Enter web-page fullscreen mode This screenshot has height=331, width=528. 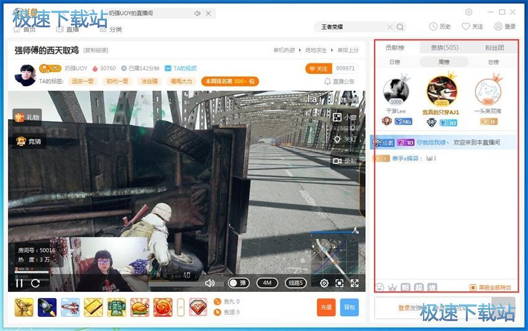click(339, 283)
